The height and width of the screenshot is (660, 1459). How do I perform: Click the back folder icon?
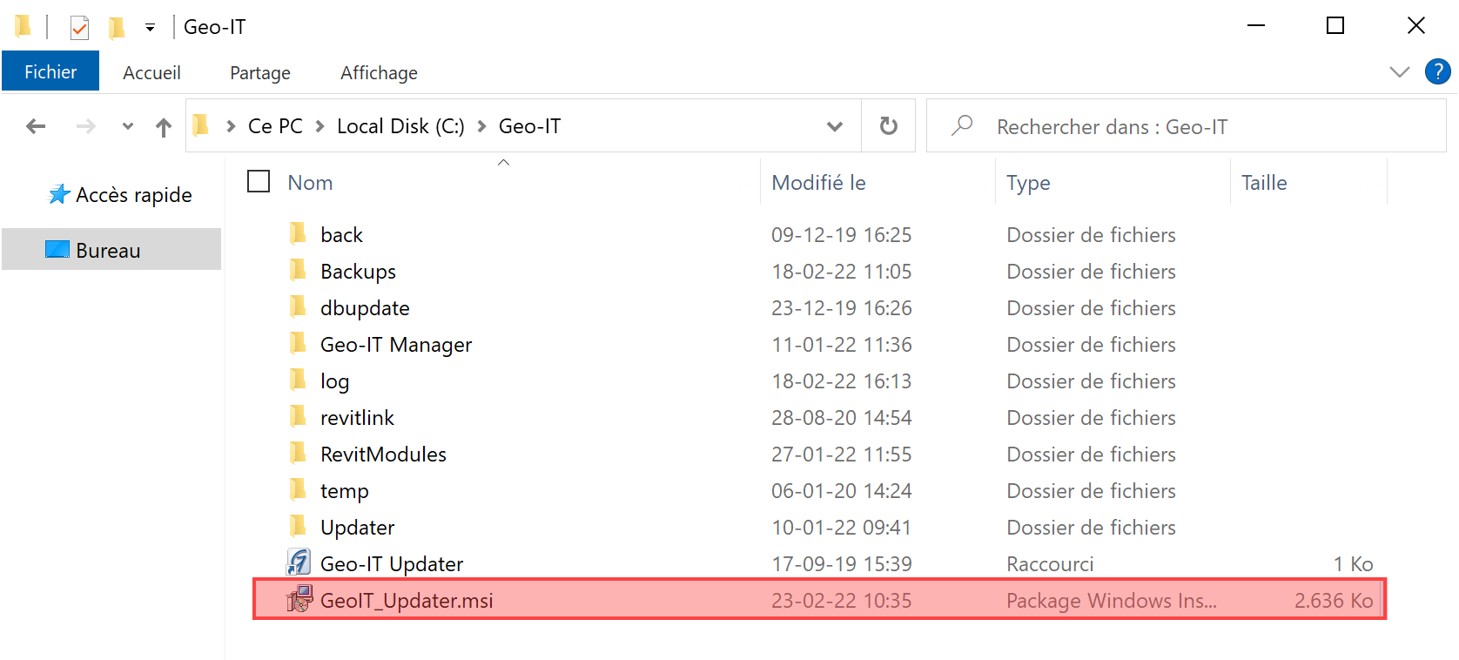coord(298,232)
